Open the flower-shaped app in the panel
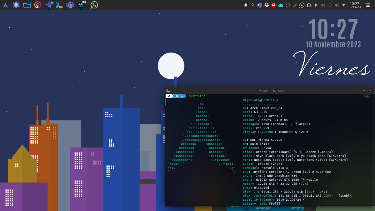 pos(16,5)
